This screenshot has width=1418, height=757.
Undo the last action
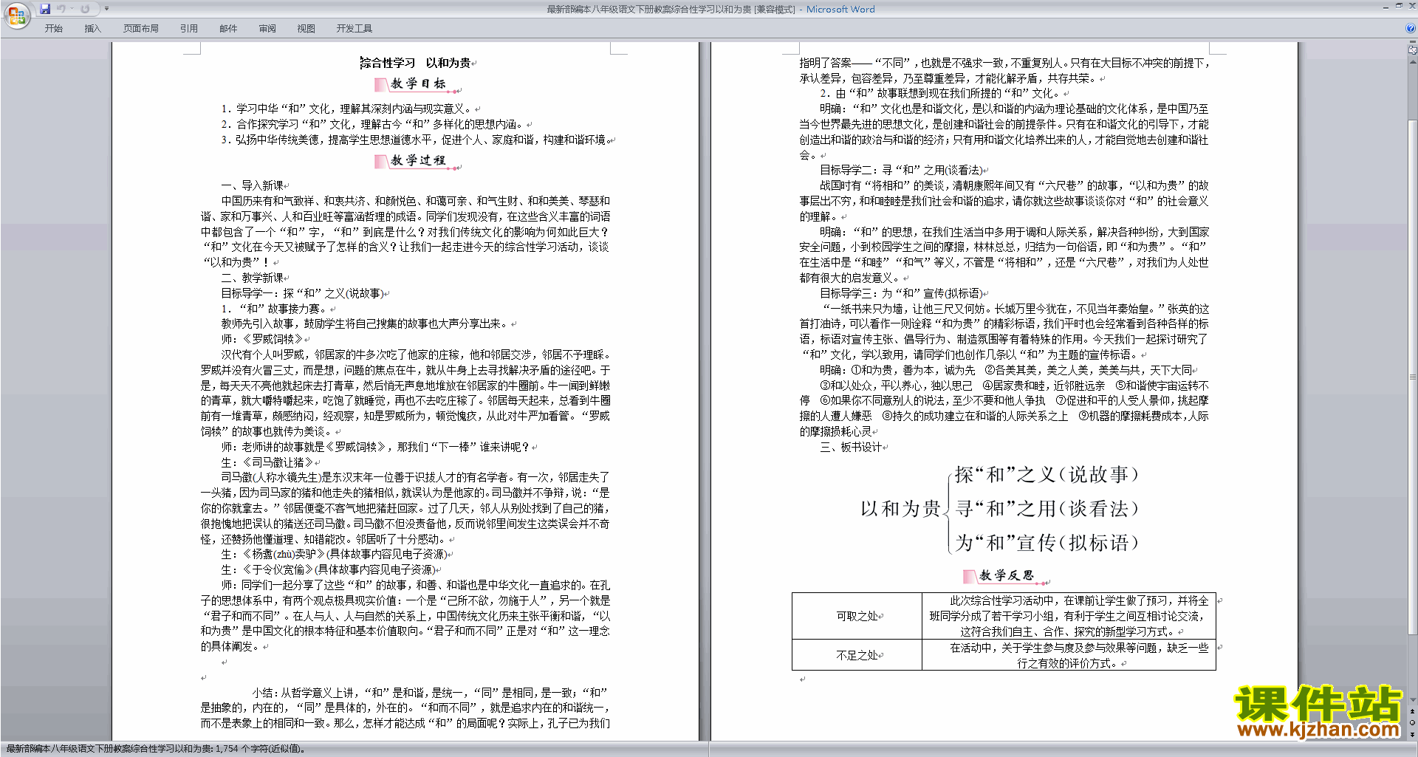pos(61,9)
